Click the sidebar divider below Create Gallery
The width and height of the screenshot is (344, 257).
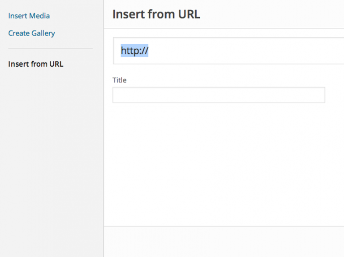point(50,48)
